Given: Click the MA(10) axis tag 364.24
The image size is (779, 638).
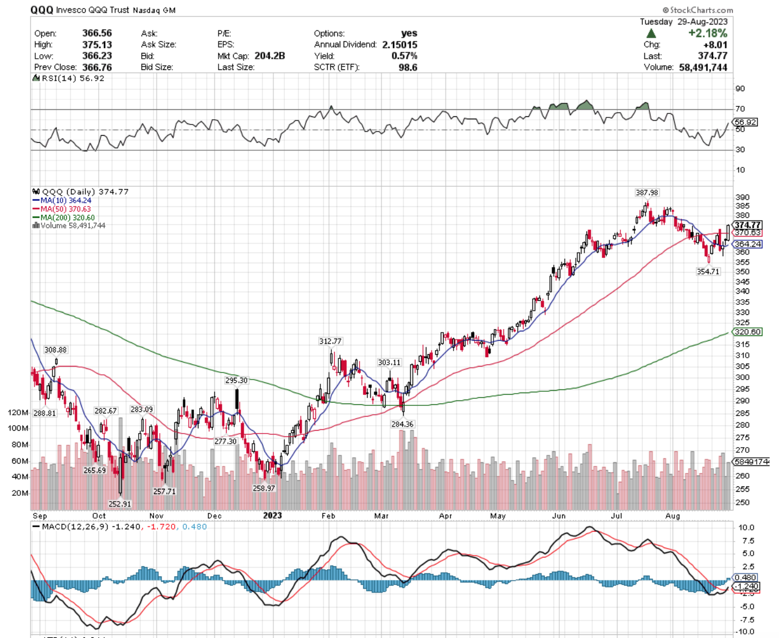Looking at the screenshot, I should point(748,244).
